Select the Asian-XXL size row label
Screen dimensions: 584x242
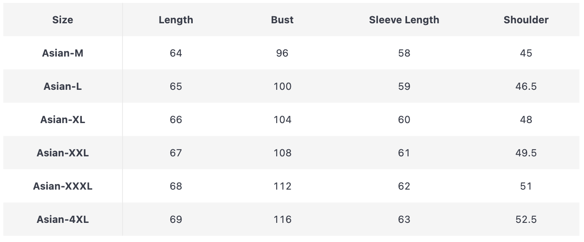click(x=63, y=153)
